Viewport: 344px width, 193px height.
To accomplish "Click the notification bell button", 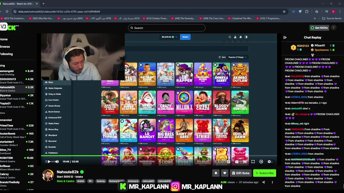I will [x=216, y=173].
